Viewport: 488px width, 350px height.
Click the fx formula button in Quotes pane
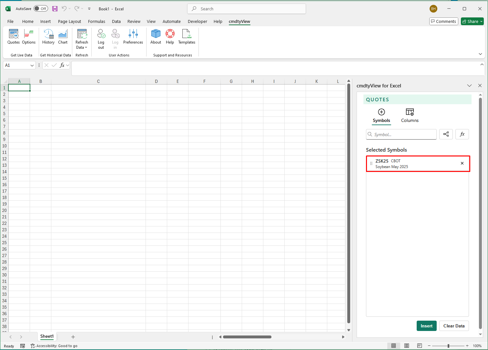[x=462, y=134]
